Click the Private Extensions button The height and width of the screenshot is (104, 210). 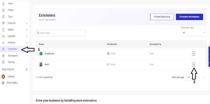pyautogui.click(x=162, y=17)
